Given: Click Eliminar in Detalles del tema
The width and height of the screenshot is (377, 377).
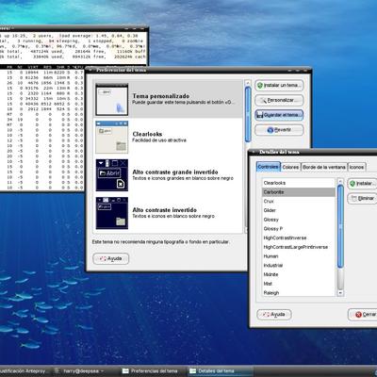Looking at the screenshot, I should click(x=362, y=198).
